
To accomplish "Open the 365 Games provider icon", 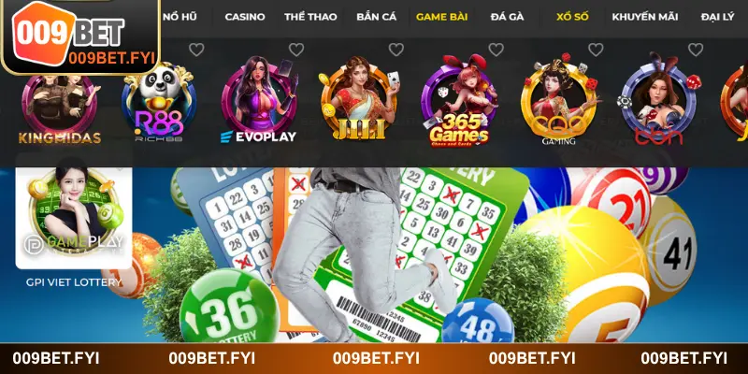I will click(x=459, y=101).
